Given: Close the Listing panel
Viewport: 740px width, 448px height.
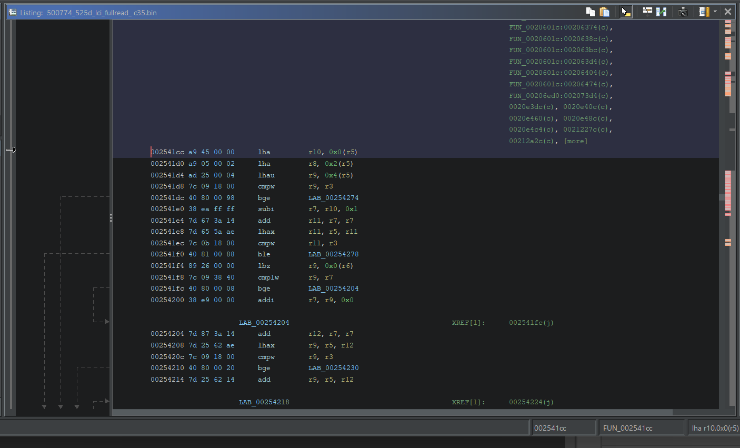Looking at the screenshot, I should pos(728,12).
